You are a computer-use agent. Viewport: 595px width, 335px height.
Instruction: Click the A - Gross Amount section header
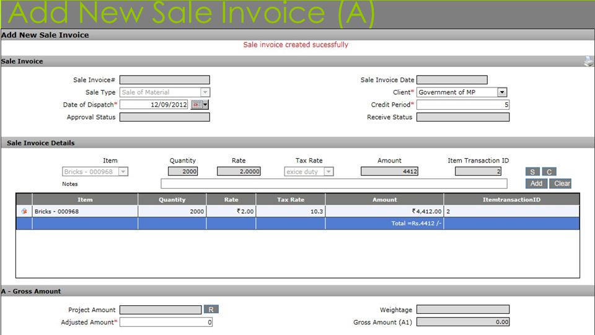[x=297, y=291]
